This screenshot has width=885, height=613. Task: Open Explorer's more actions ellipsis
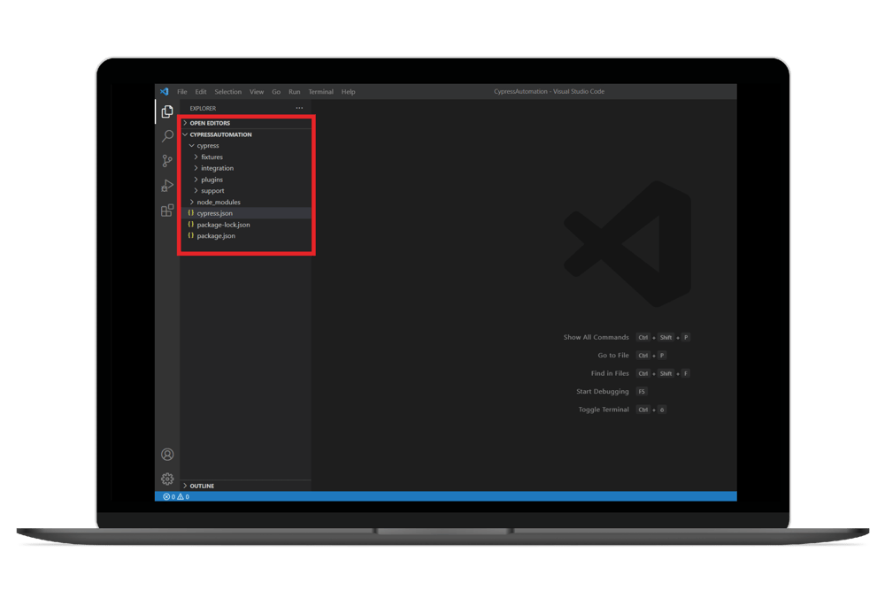[299, 108]
